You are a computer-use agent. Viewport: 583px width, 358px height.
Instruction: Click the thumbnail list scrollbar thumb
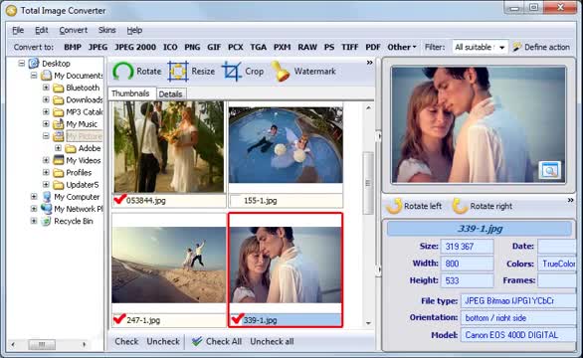point(368,183)
